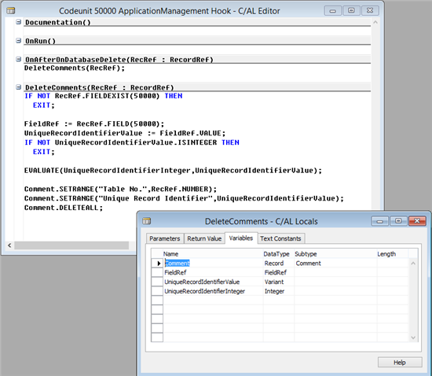Click the row selector for Comment
Viewport: 432px width, 376px height.
click(x=157, y=264)
